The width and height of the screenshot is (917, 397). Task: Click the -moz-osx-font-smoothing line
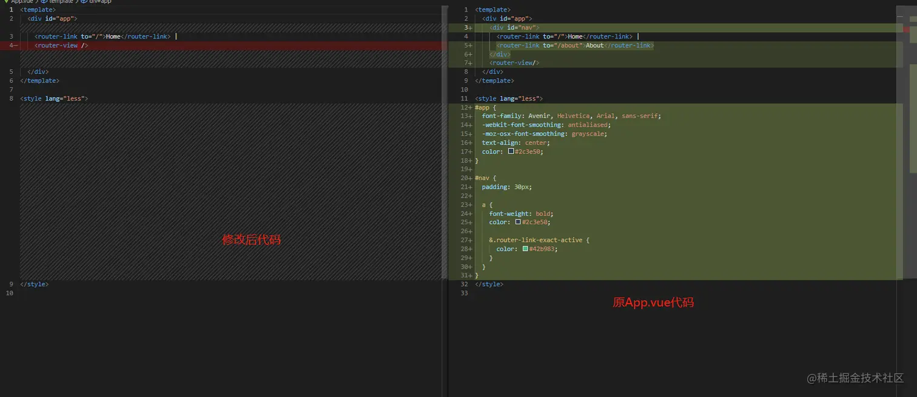(545, 134)
